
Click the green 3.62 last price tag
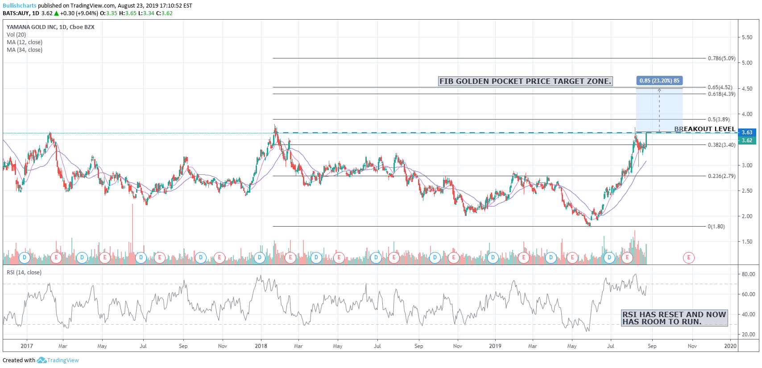(x=747, y=141)
